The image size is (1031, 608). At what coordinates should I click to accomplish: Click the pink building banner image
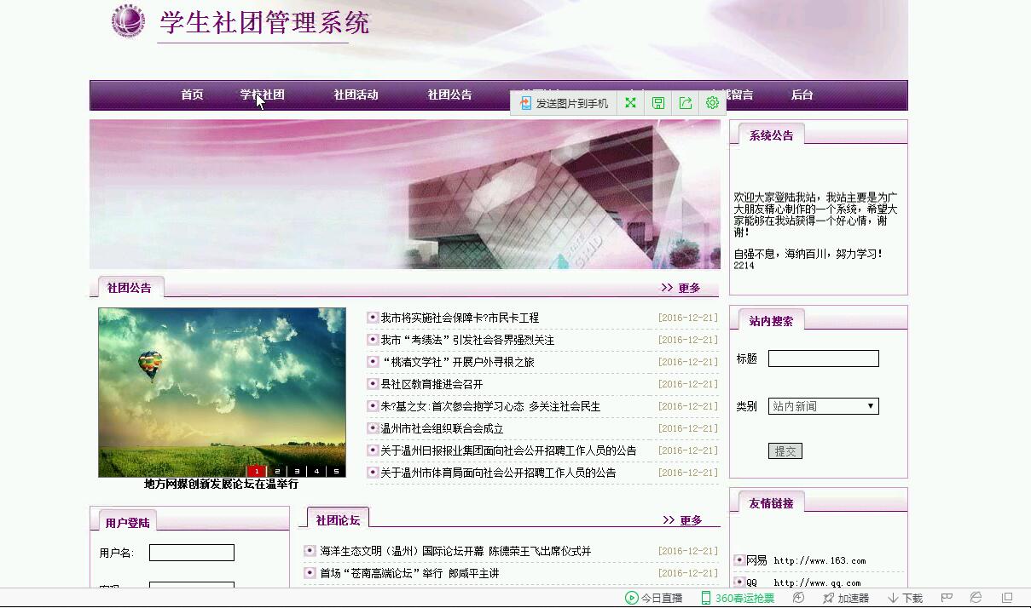click(405, 194)
